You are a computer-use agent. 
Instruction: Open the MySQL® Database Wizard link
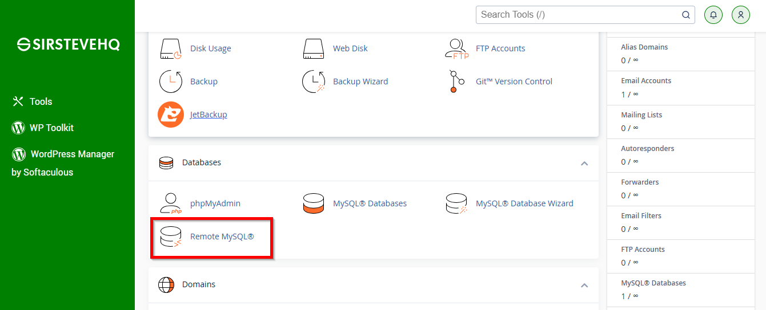(524, 203)
